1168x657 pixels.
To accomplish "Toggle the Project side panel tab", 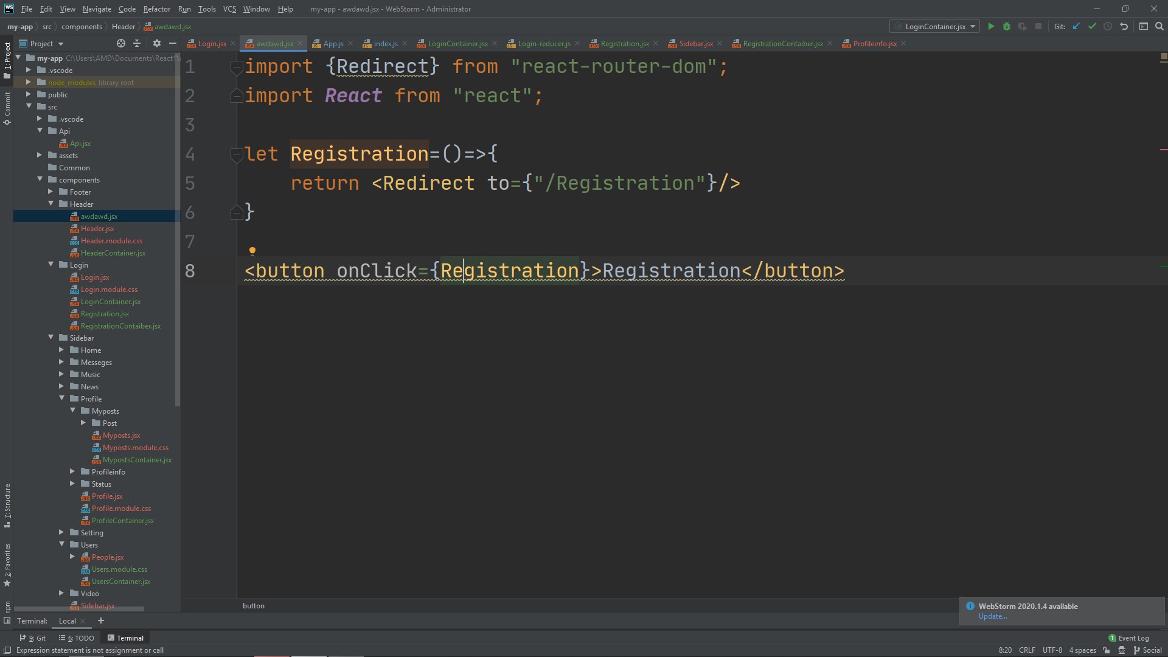I will coord(7,60).
